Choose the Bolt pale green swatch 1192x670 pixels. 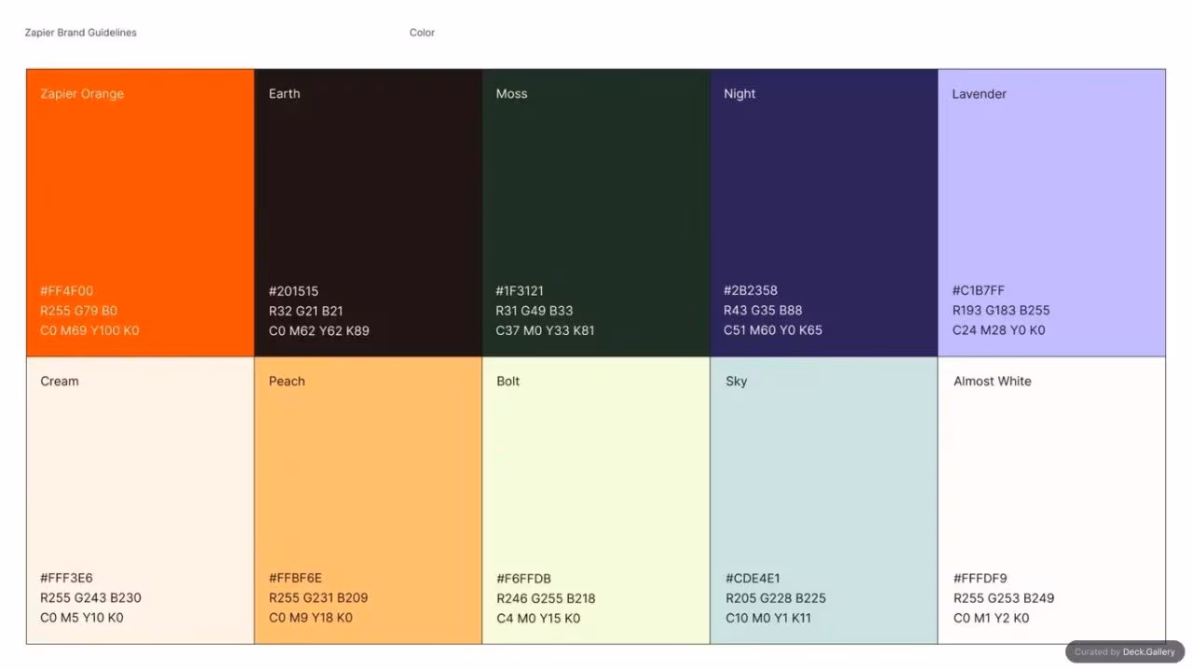tap(596, 501)
